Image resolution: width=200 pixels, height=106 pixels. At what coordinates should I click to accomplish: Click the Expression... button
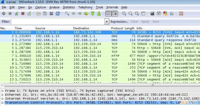119,22
